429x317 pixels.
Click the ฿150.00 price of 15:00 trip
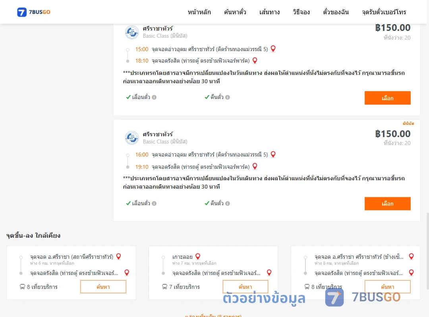click(393, 28)
